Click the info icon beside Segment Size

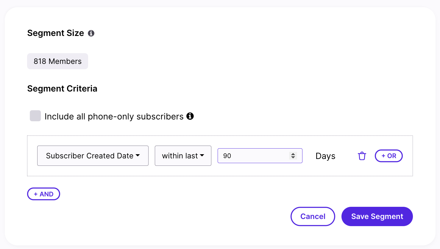91,33
